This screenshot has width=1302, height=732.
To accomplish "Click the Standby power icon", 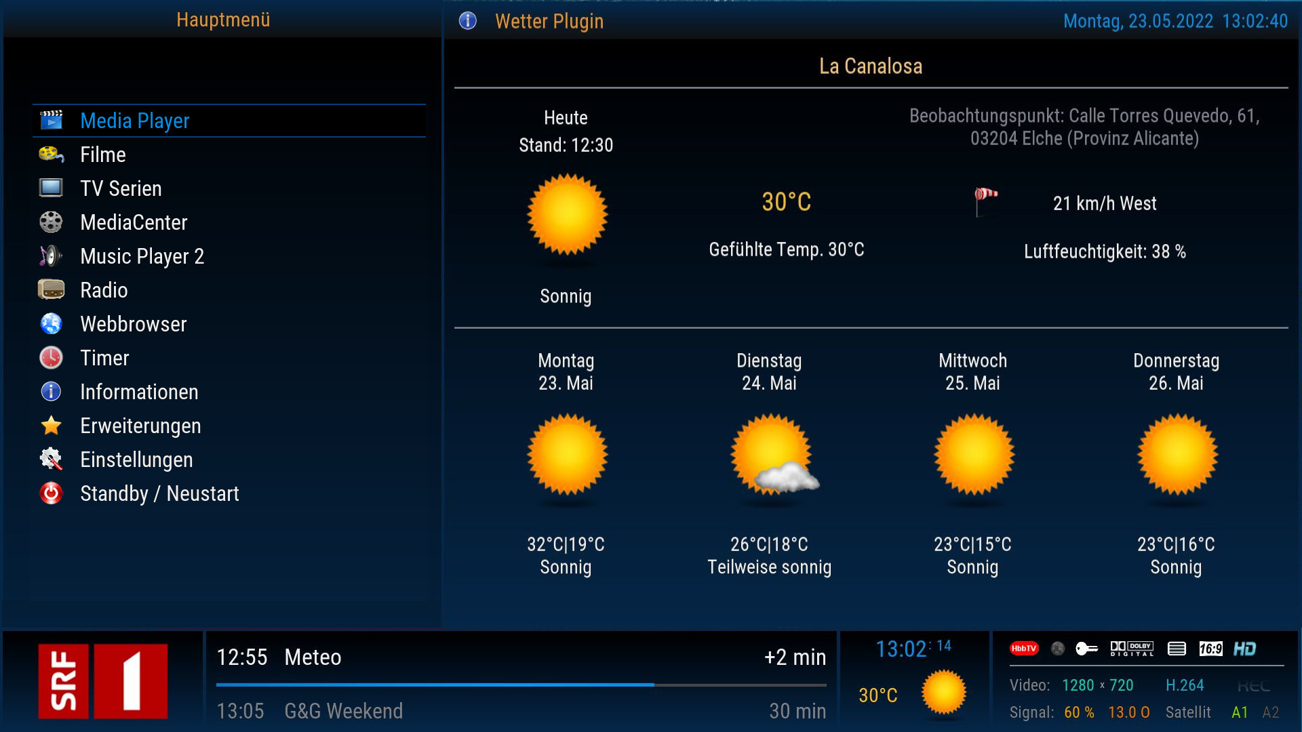I will pyautogui.click(x=51, y=493).
